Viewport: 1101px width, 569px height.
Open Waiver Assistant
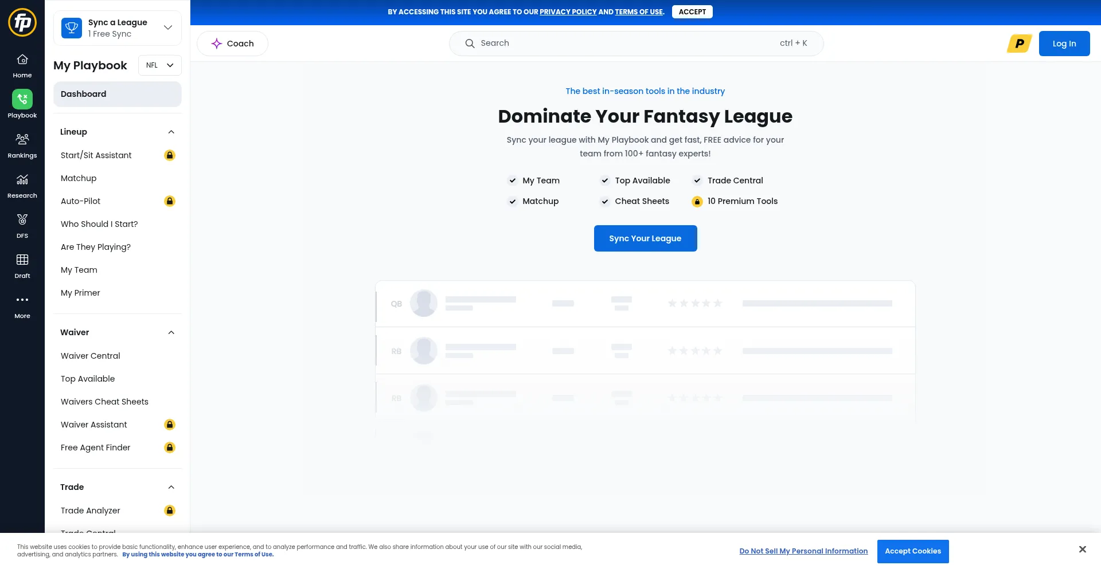94,425
